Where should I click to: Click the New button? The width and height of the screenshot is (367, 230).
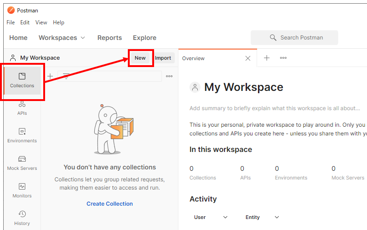(x=140, y=58)
